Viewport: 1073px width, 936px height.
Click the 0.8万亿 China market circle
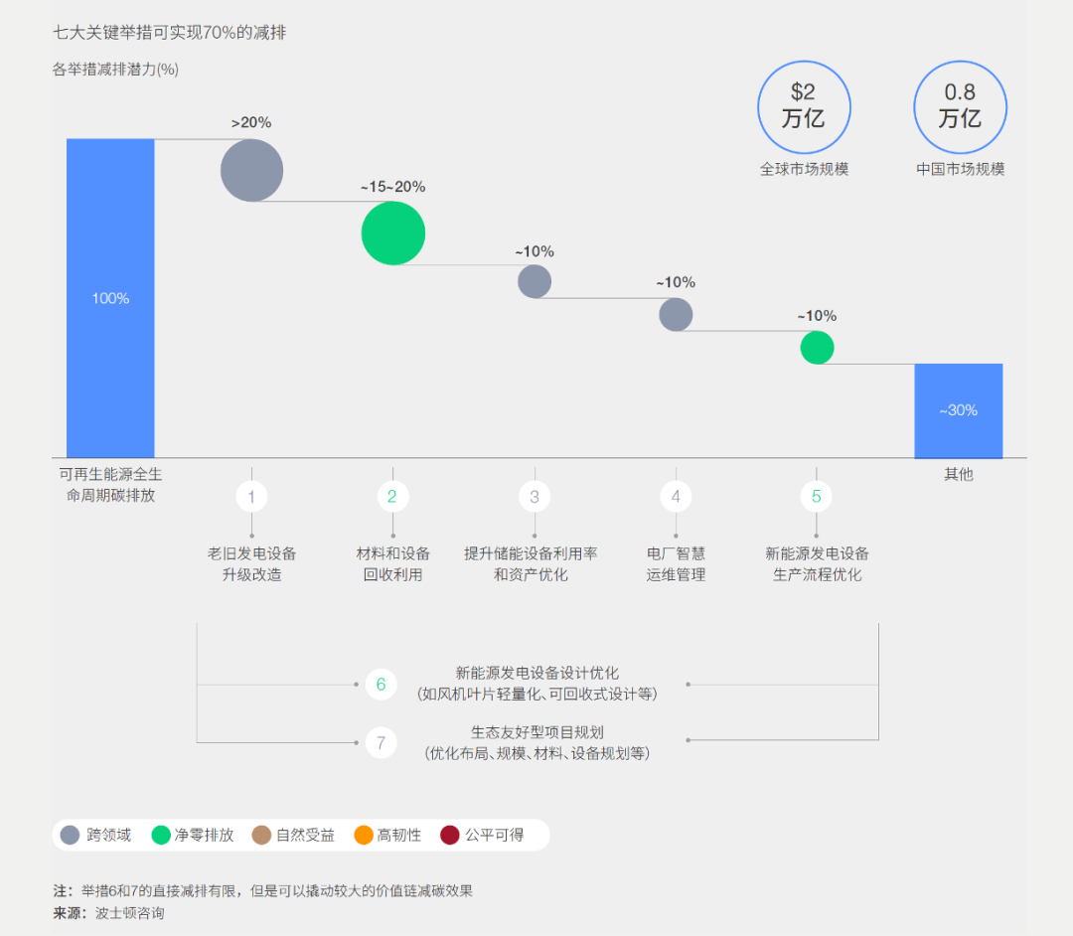click(960, 107)
